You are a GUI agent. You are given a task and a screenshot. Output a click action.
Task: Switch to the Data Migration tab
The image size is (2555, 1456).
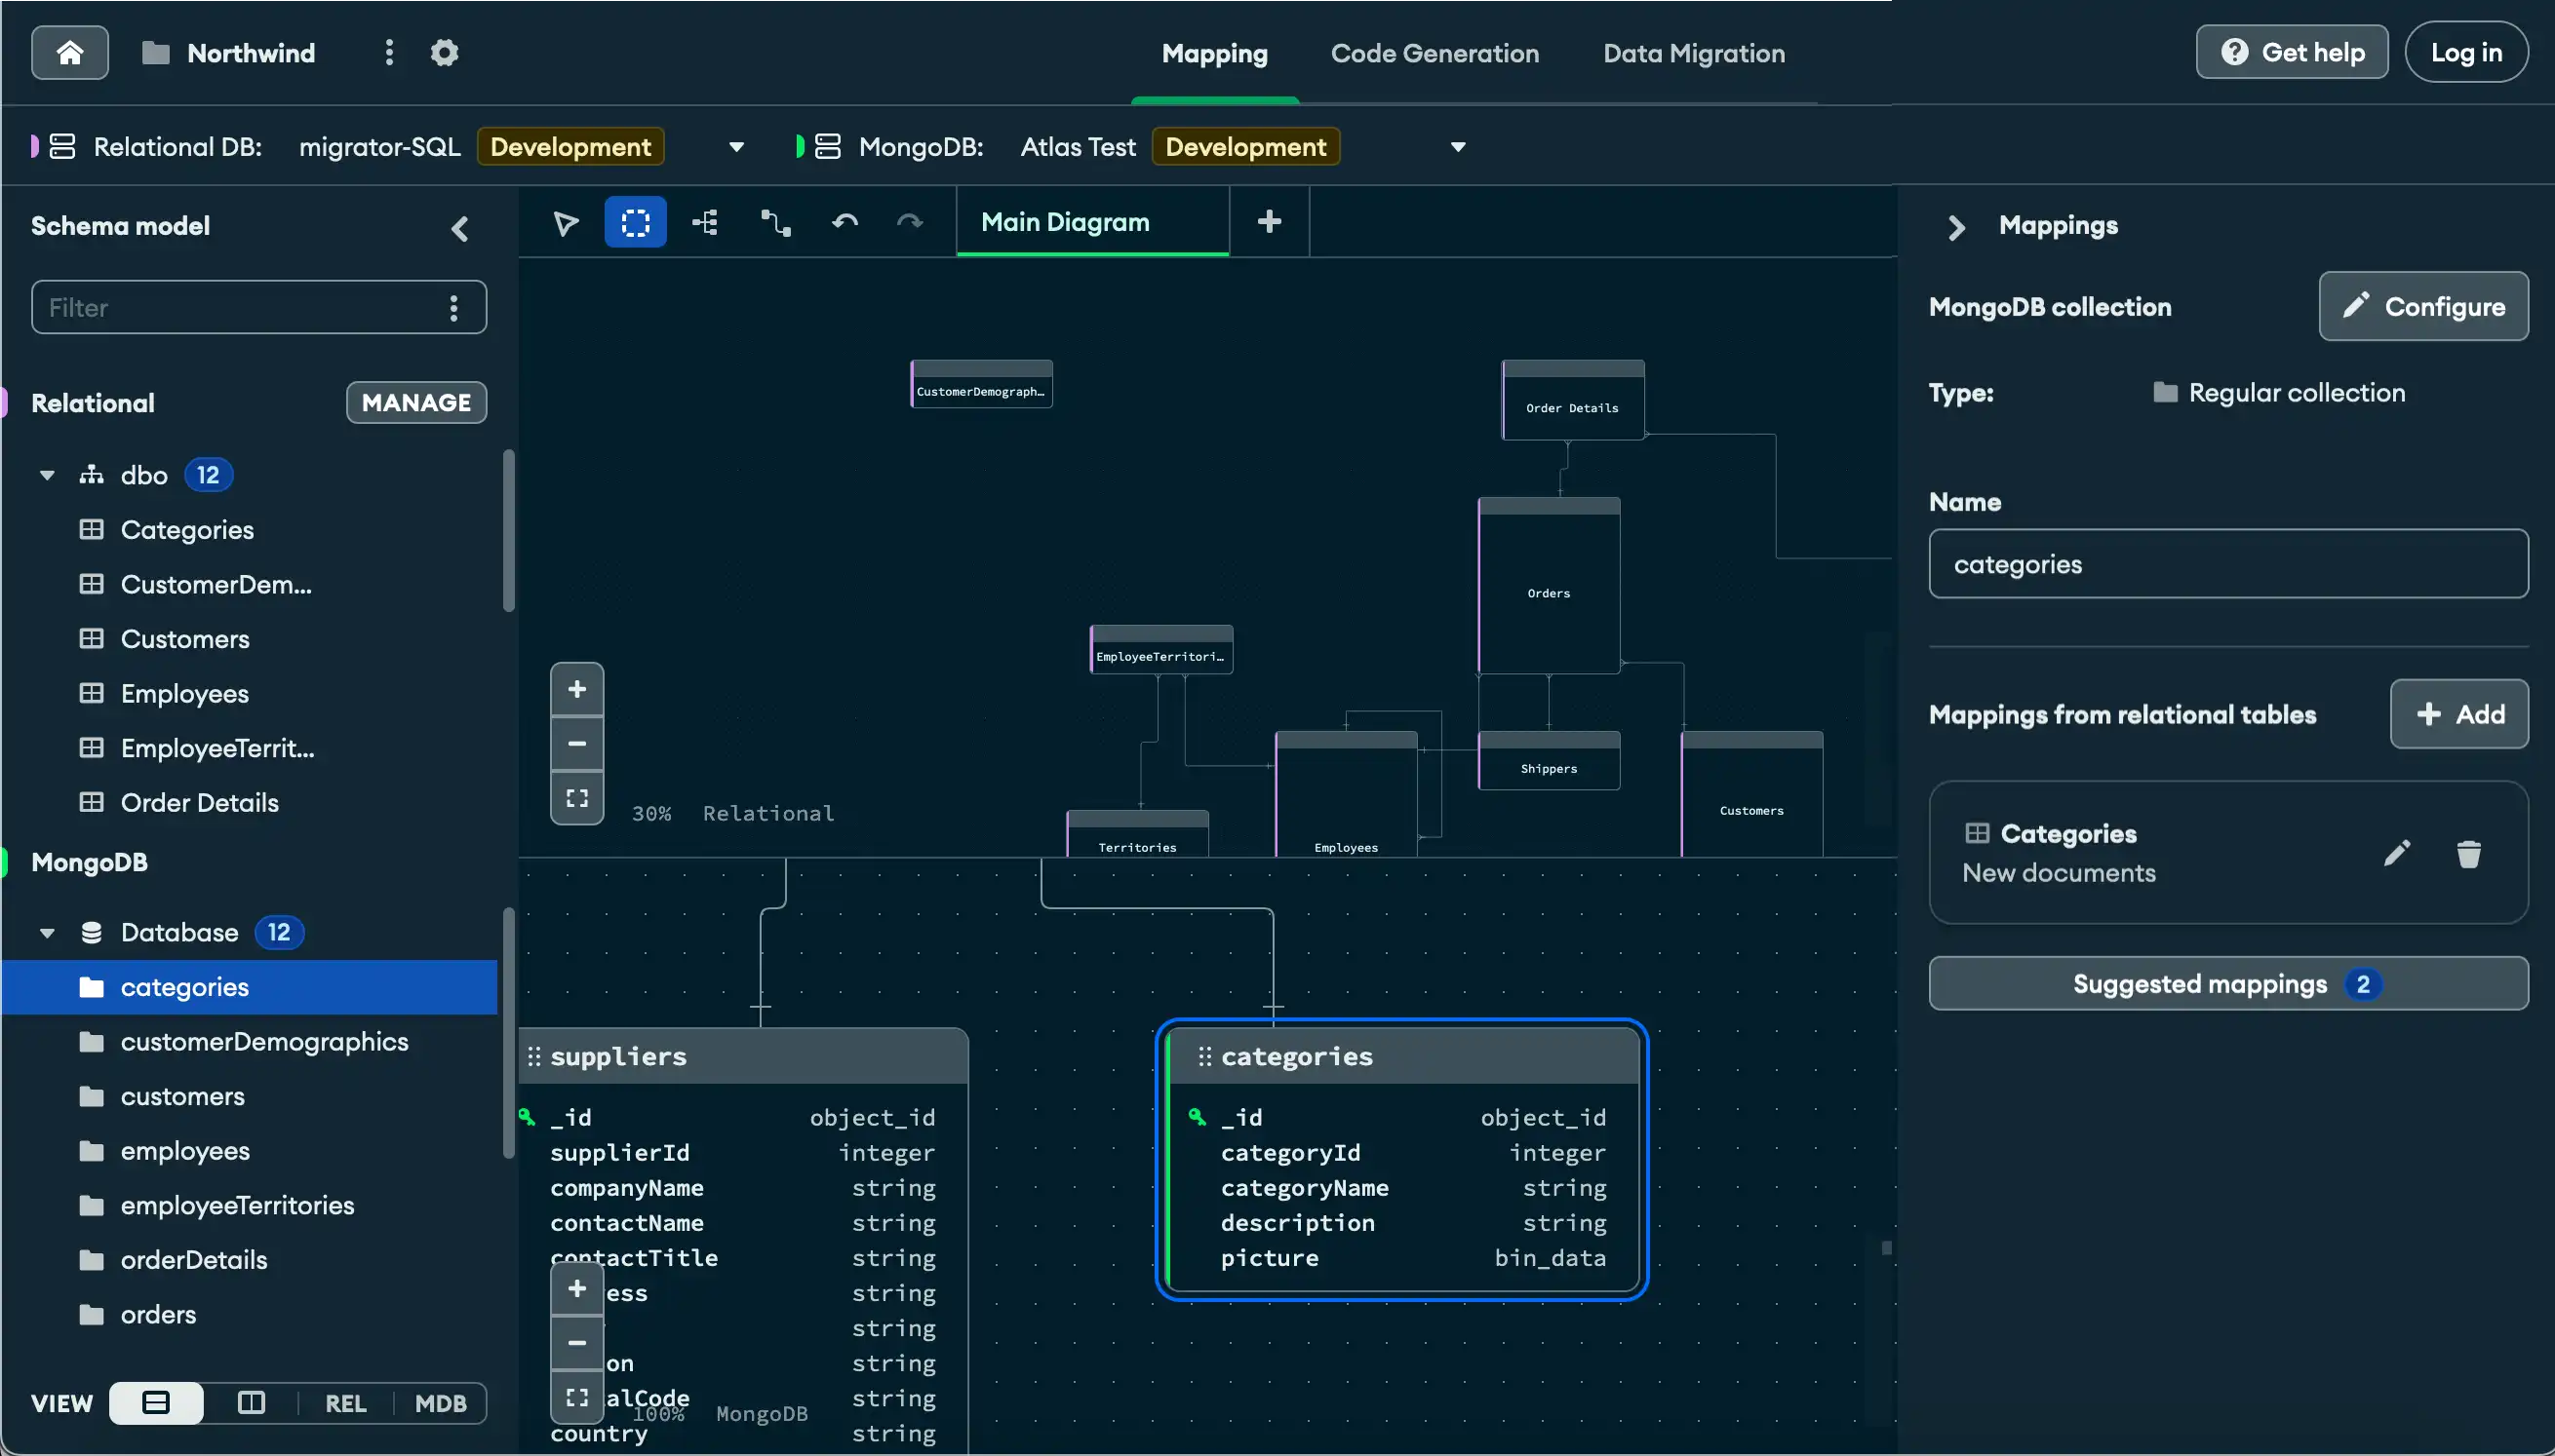click(1693, 51)
